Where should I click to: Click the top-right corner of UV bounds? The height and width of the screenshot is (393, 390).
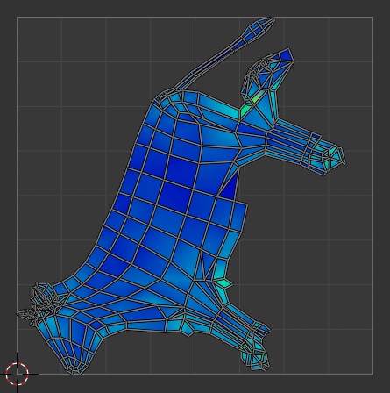373,17
